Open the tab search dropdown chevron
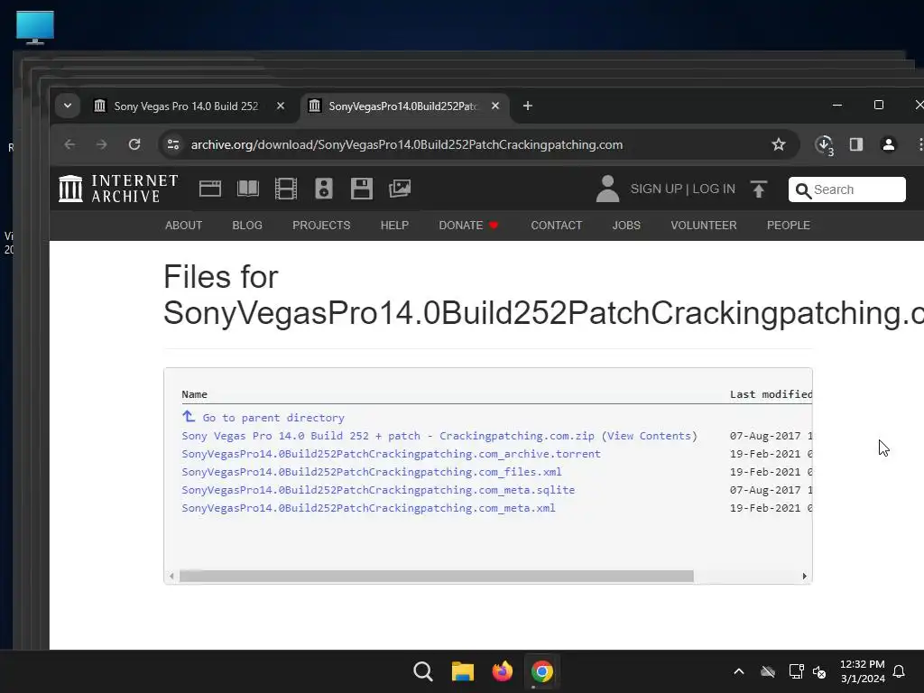Viewport: 924px width, 693px height. (68, 106)
